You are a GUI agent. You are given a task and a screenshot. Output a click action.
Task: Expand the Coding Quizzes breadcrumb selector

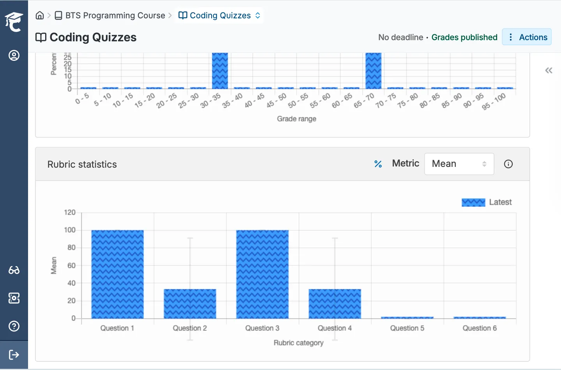click(x=257, y=15)
